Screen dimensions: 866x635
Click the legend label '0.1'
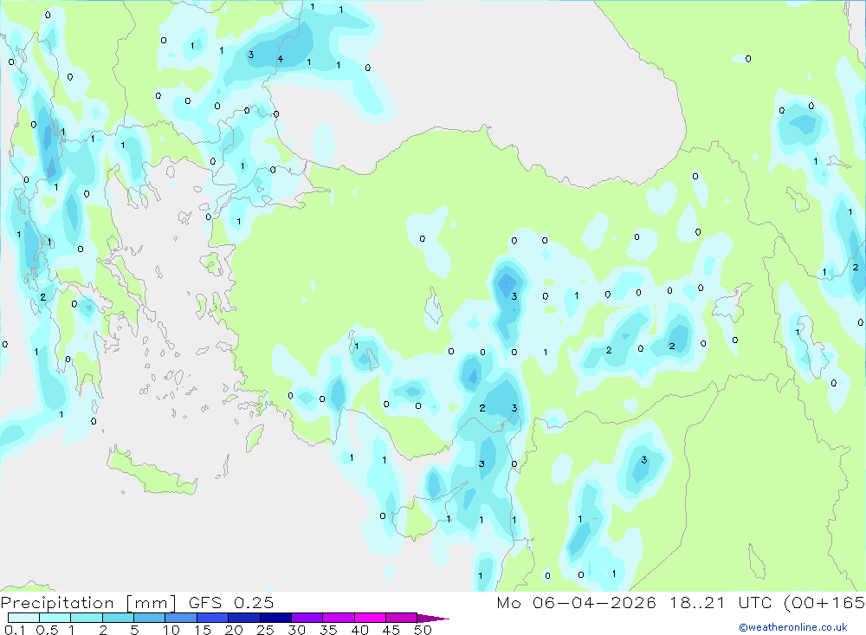coord(15,630)
